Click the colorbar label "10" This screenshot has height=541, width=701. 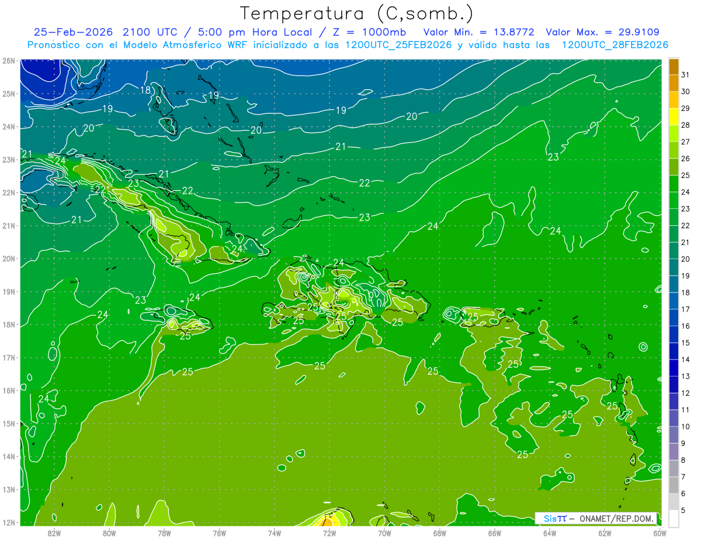coord(685,427)
